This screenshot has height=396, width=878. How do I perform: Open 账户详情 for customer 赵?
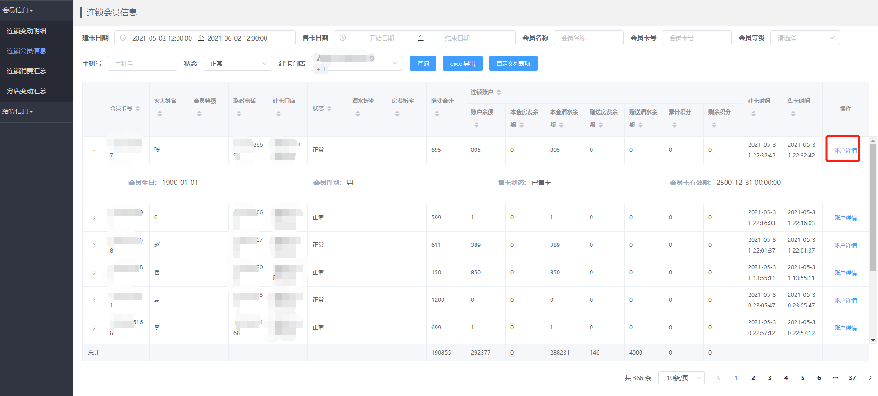[845, 245]
